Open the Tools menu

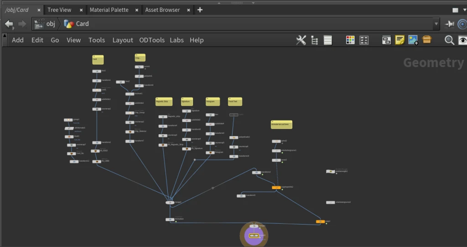click(97, 40)
